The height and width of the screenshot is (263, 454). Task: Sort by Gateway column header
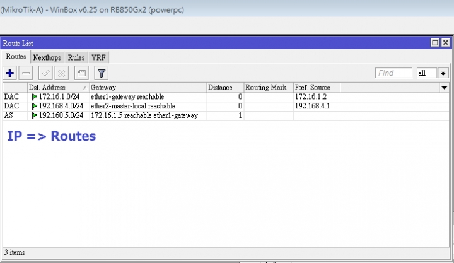(148, 88)
